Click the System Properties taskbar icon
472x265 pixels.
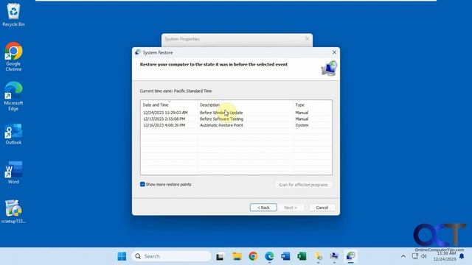click(x=334, y=256)
